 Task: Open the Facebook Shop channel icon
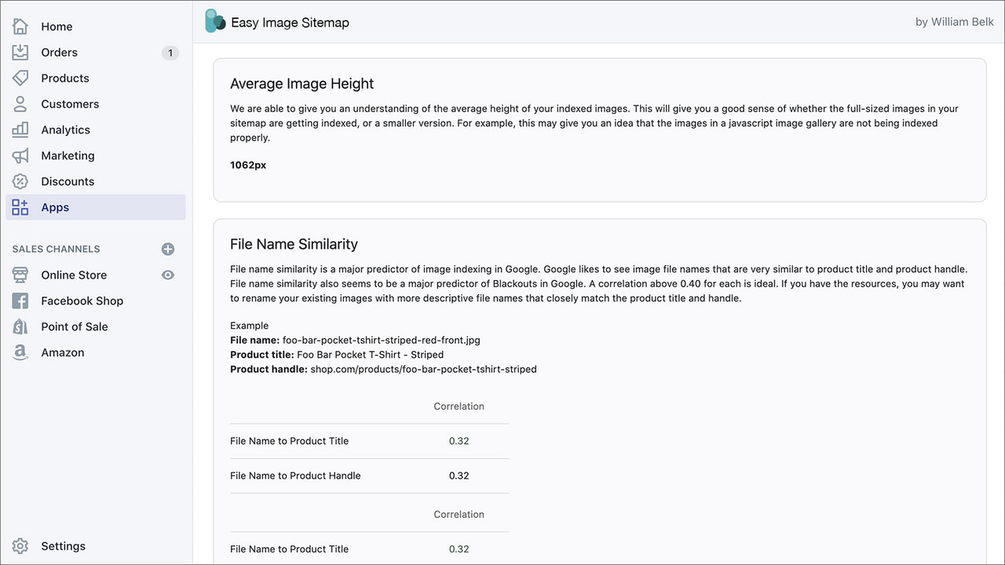tap(20, 301)
